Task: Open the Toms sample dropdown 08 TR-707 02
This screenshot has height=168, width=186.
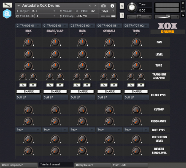Action: (x=136, y=26)
